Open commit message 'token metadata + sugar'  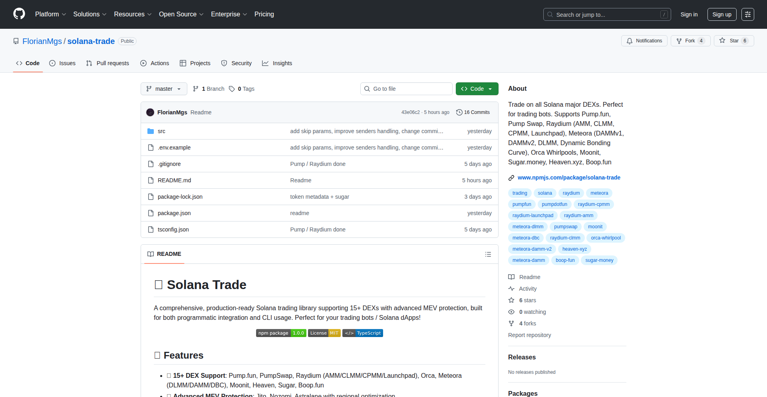(x=320, y=197)
